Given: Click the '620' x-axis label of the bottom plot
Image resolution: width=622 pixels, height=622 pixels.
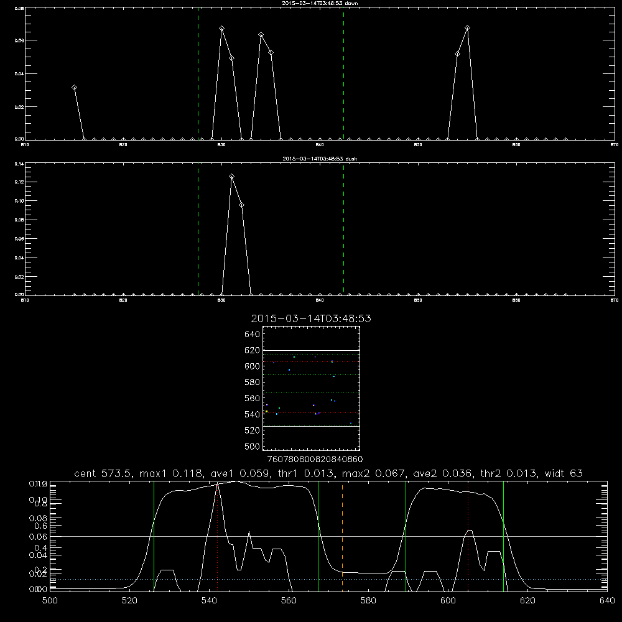Looking at the screenshot, I should click(x=527, y=601).
